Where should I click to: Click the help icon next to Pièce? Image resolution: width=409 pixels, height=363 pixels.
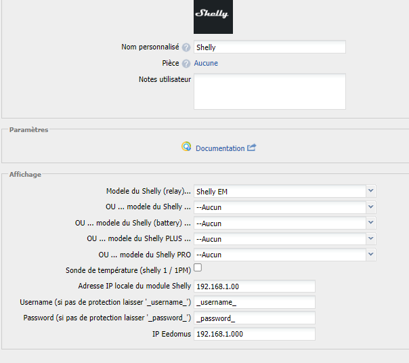(x=186, y=64)
